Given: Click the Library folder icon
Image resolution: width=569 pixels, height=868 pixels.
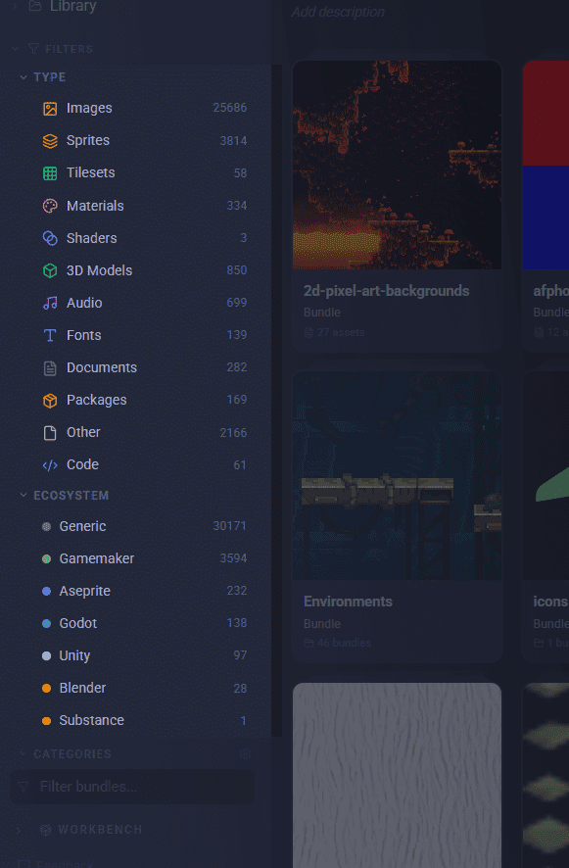Looking at the screenshot, I should tap(35, 6).
